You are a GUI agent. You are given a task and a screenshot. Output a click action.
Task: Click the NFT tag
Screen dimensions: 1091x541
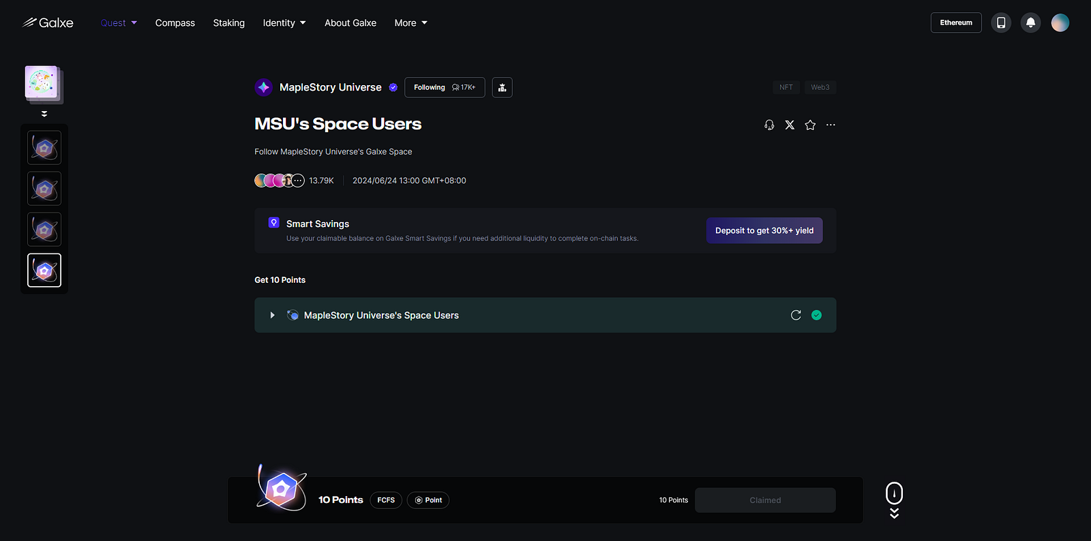[786, 87]
